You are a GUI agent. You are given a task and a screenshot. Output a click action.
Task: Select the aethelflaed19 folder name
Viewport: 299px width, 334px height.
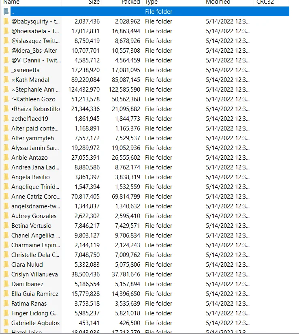(x=30, y=119)
